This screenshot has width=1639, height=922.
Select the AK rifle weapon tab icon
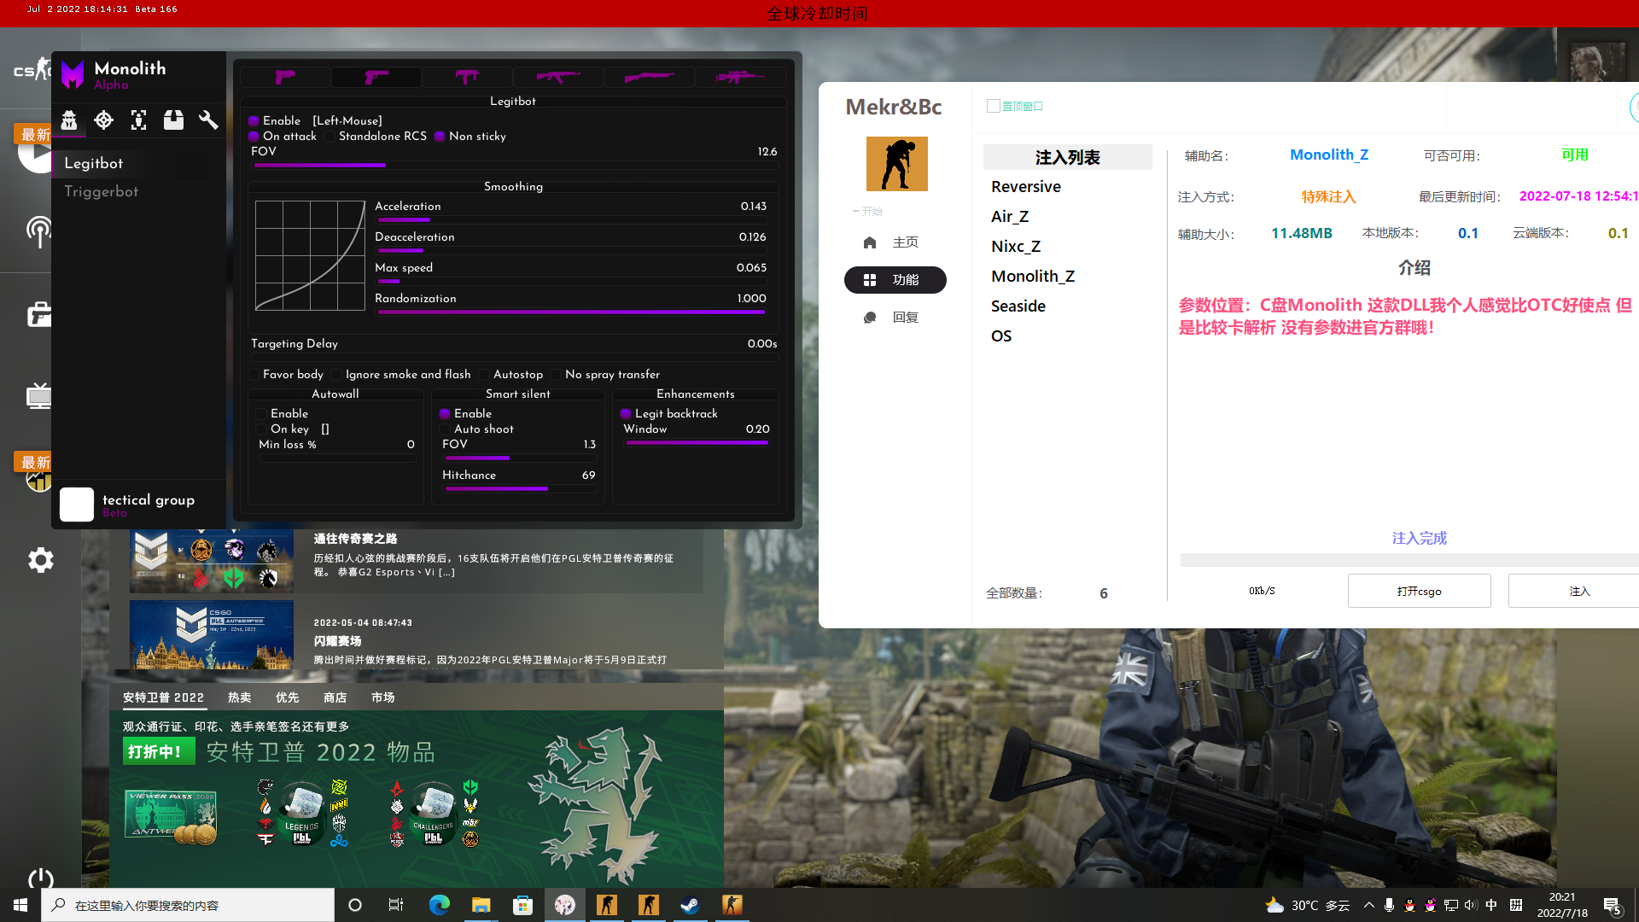click(x=558, y=77)
